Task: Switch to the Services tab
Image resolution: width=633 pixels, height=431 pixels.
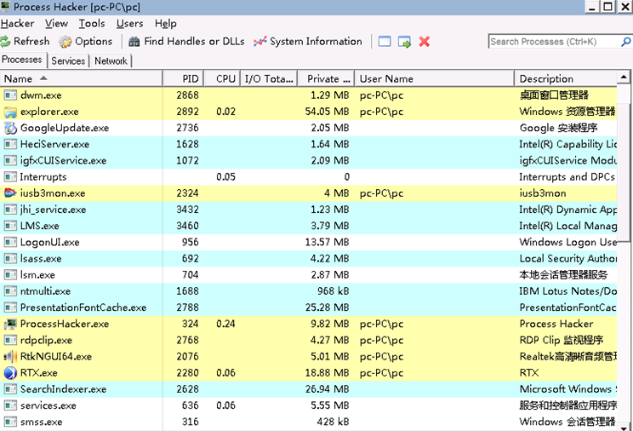Action: point(68,60)
